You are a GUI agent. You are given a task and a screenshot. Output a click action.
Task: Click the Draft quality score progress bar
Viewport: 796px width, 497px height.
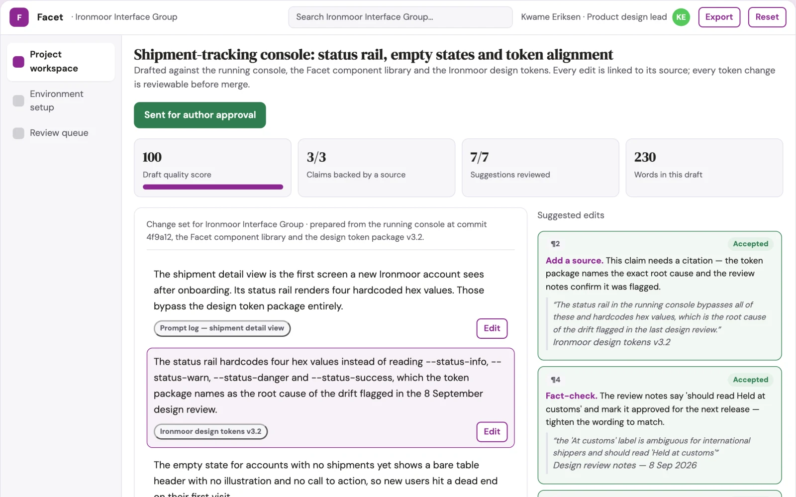click(x=213, y=187)
